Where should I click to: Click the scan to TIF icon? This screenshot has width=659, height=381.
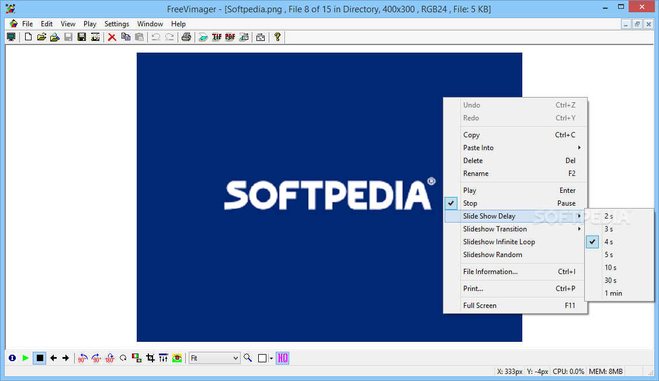click(x=216, y=37)
